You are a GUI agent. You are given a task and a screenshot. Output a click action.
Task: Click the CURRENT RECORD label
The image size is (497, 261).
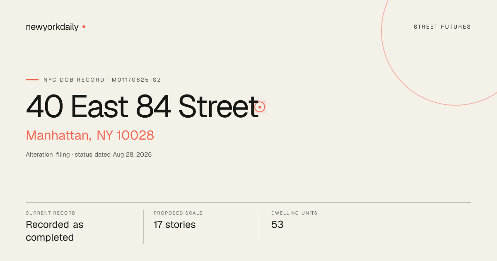[51, 213]
